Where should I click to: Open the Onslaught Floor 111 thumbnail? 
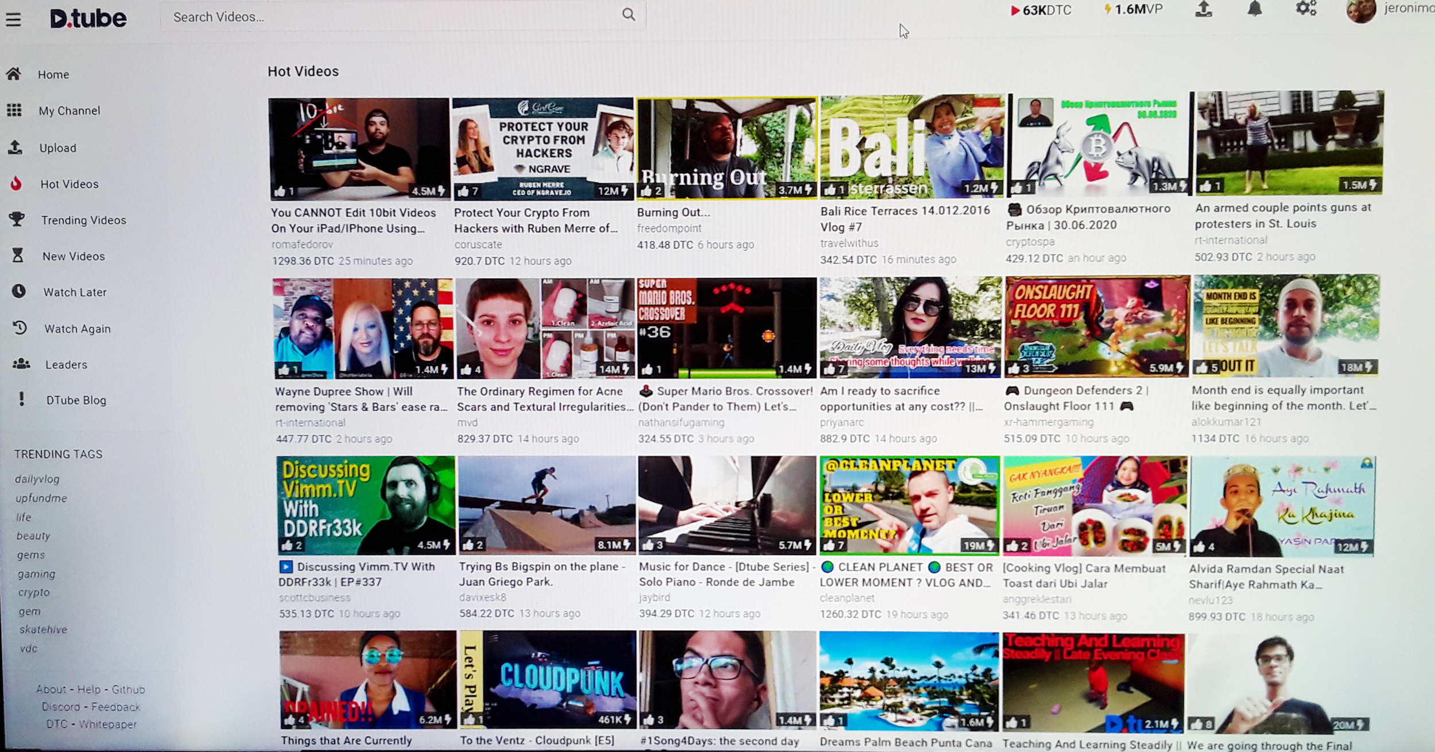click(1096, 326)
